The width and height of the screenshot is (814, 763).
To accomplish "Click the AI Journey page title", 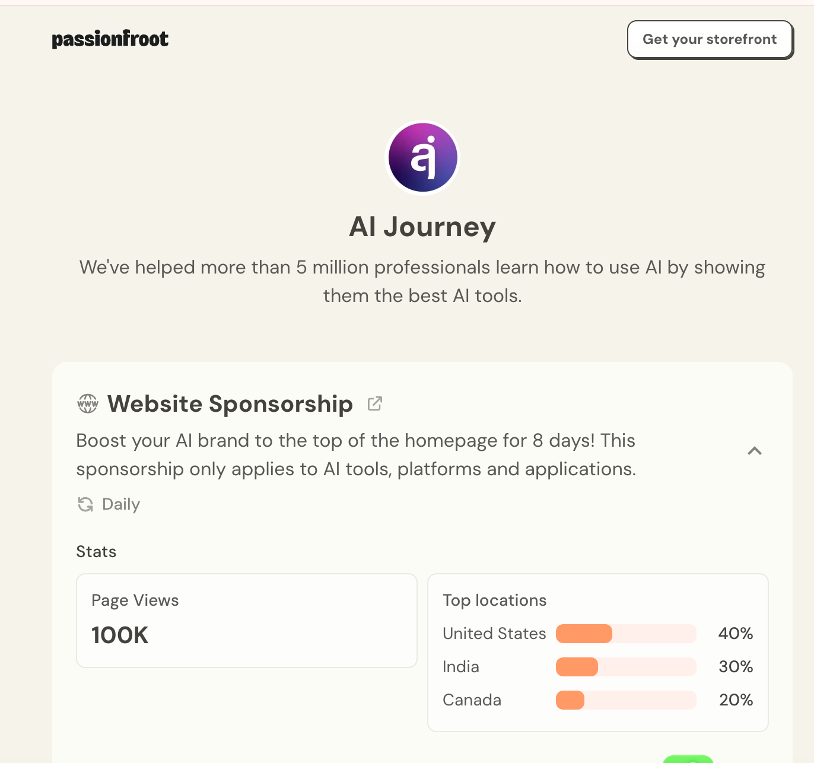I will click(x=422, y=227).
